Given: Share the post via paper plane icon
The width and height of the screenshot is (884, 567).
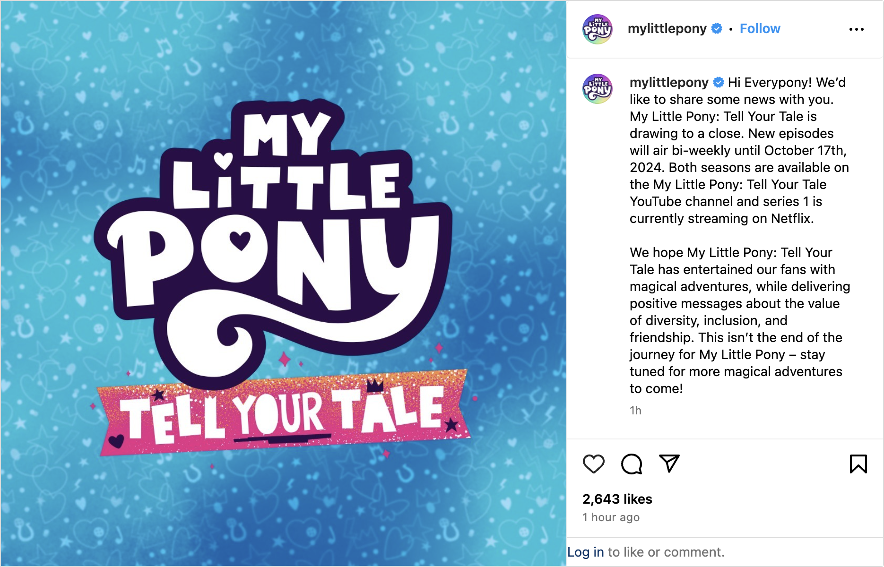Looking at the screenshot, I should click(669, 464).
